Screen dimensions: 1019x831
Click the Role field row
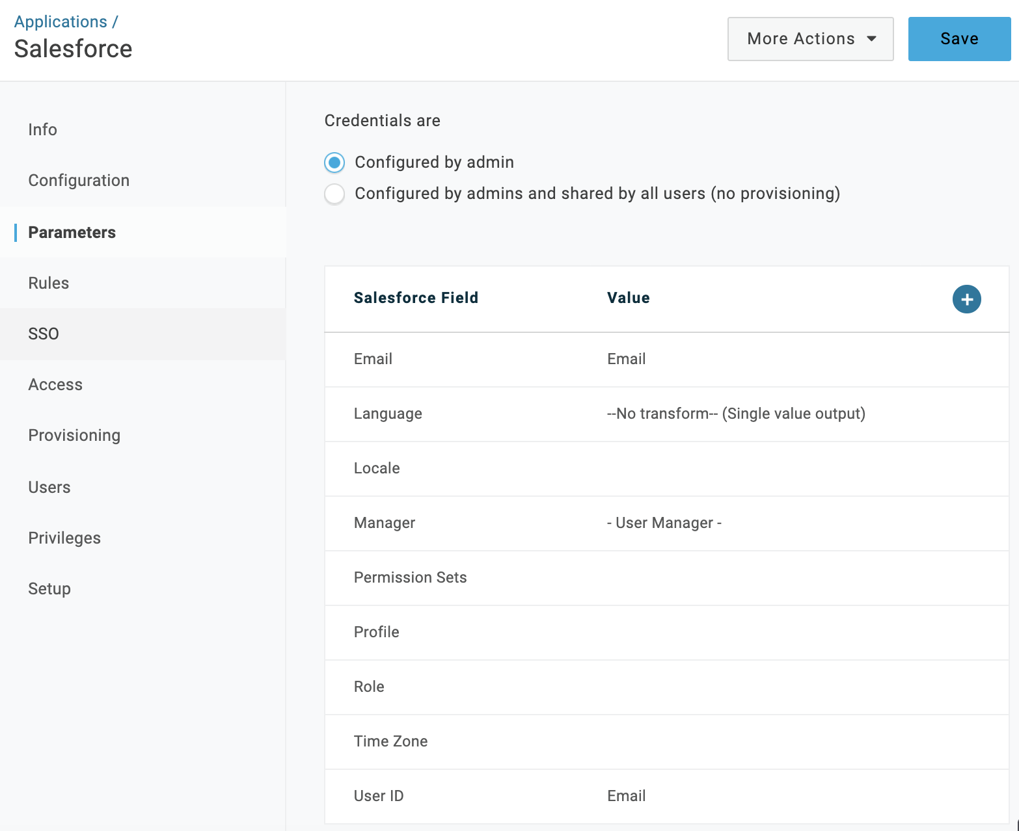pyautogui.click(x=666, y=687)
